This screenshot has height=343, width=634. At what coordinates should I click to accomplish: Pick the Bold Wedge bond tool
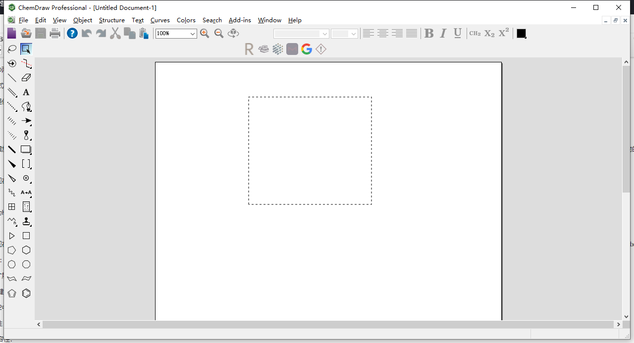click(x=12, y=164)
